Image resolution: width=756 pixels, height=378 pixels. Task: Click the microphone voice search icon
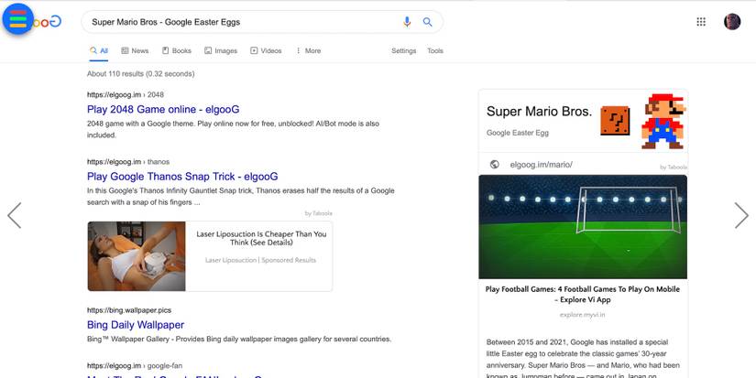pos(407,22)
